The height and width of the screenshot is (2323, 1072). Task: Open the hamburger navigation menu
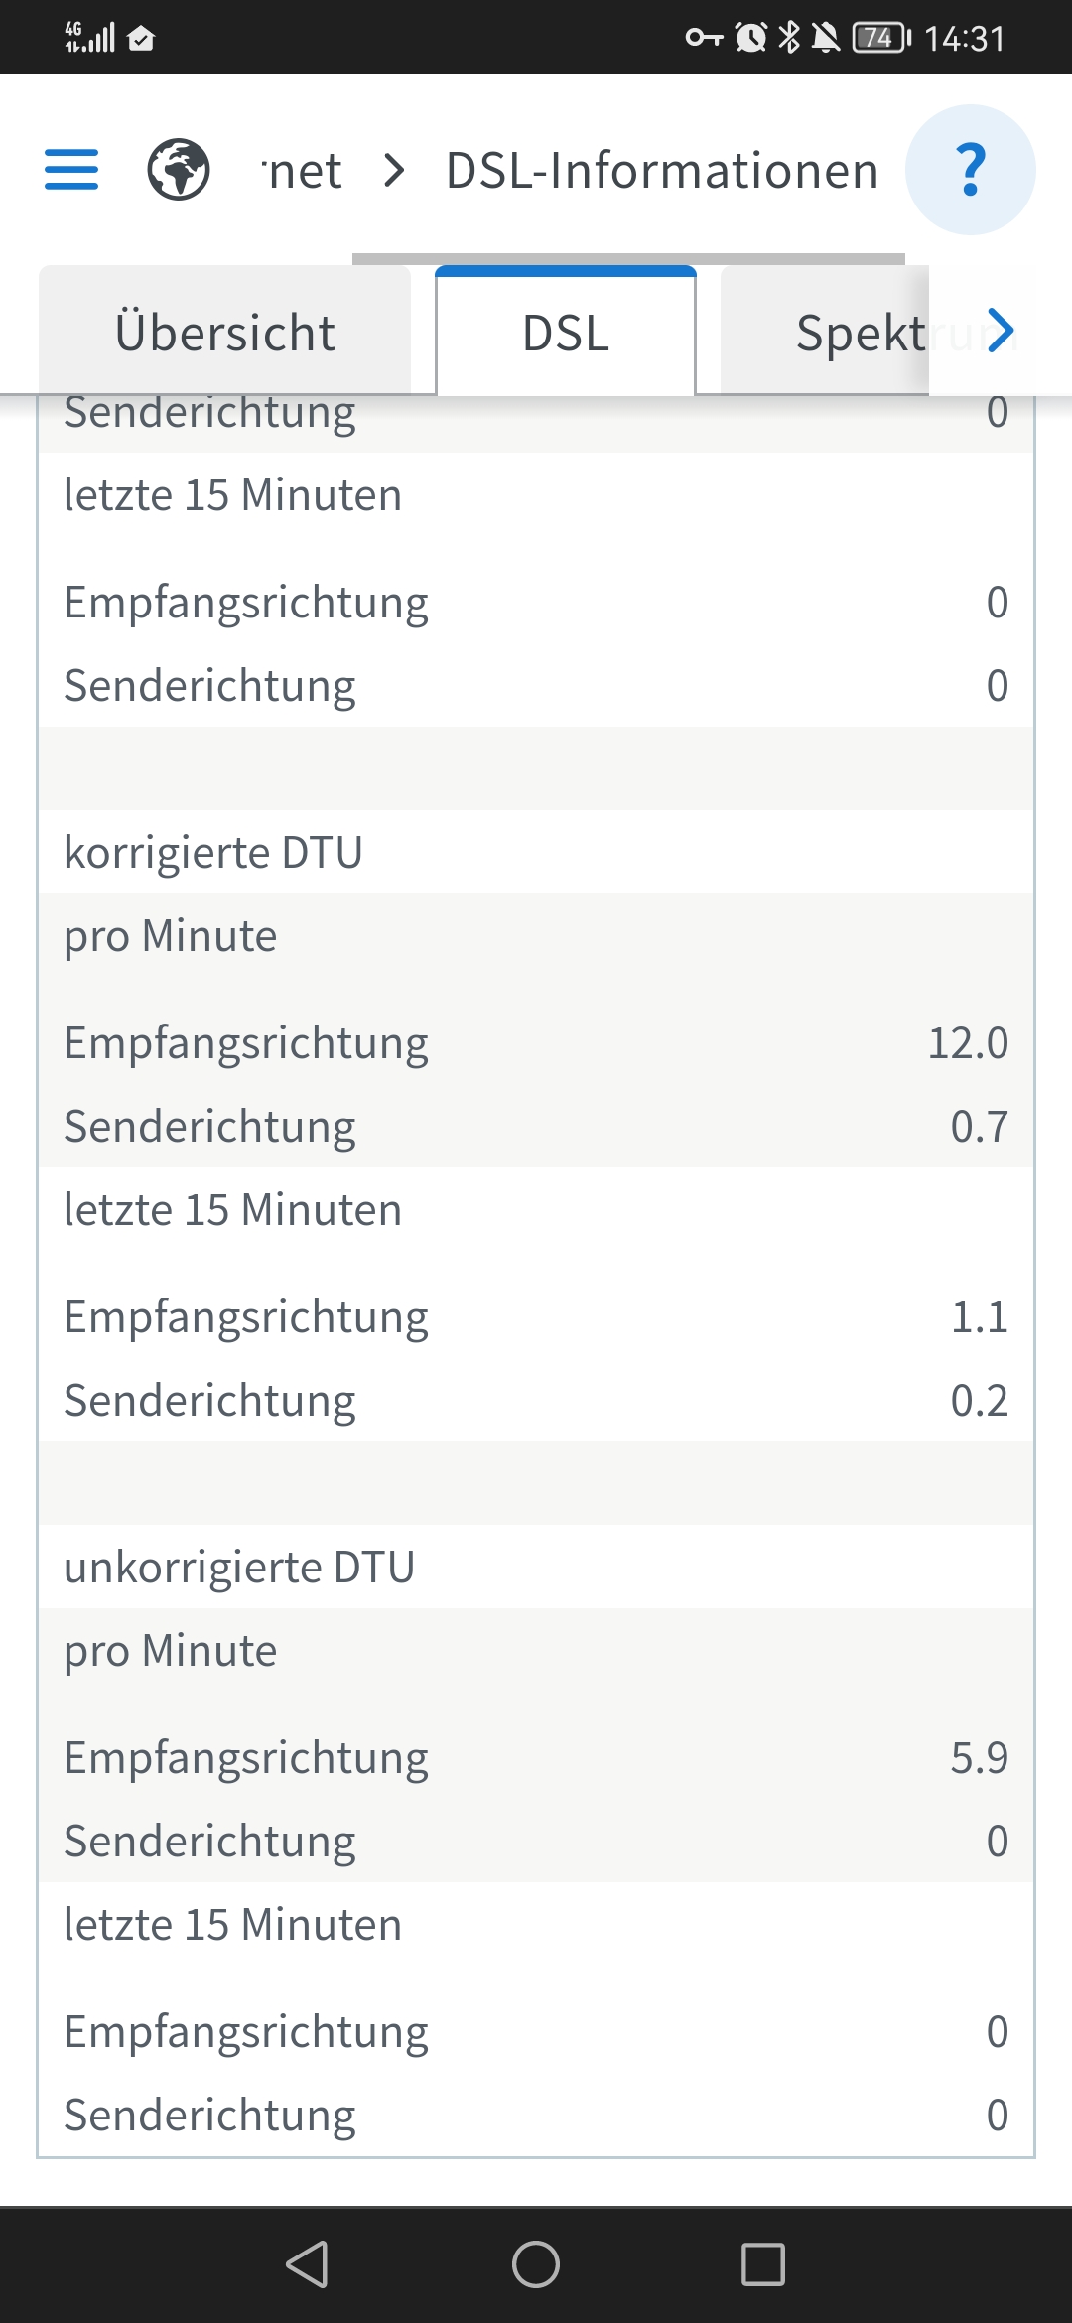pyautogui.click(x=71, y=169)
